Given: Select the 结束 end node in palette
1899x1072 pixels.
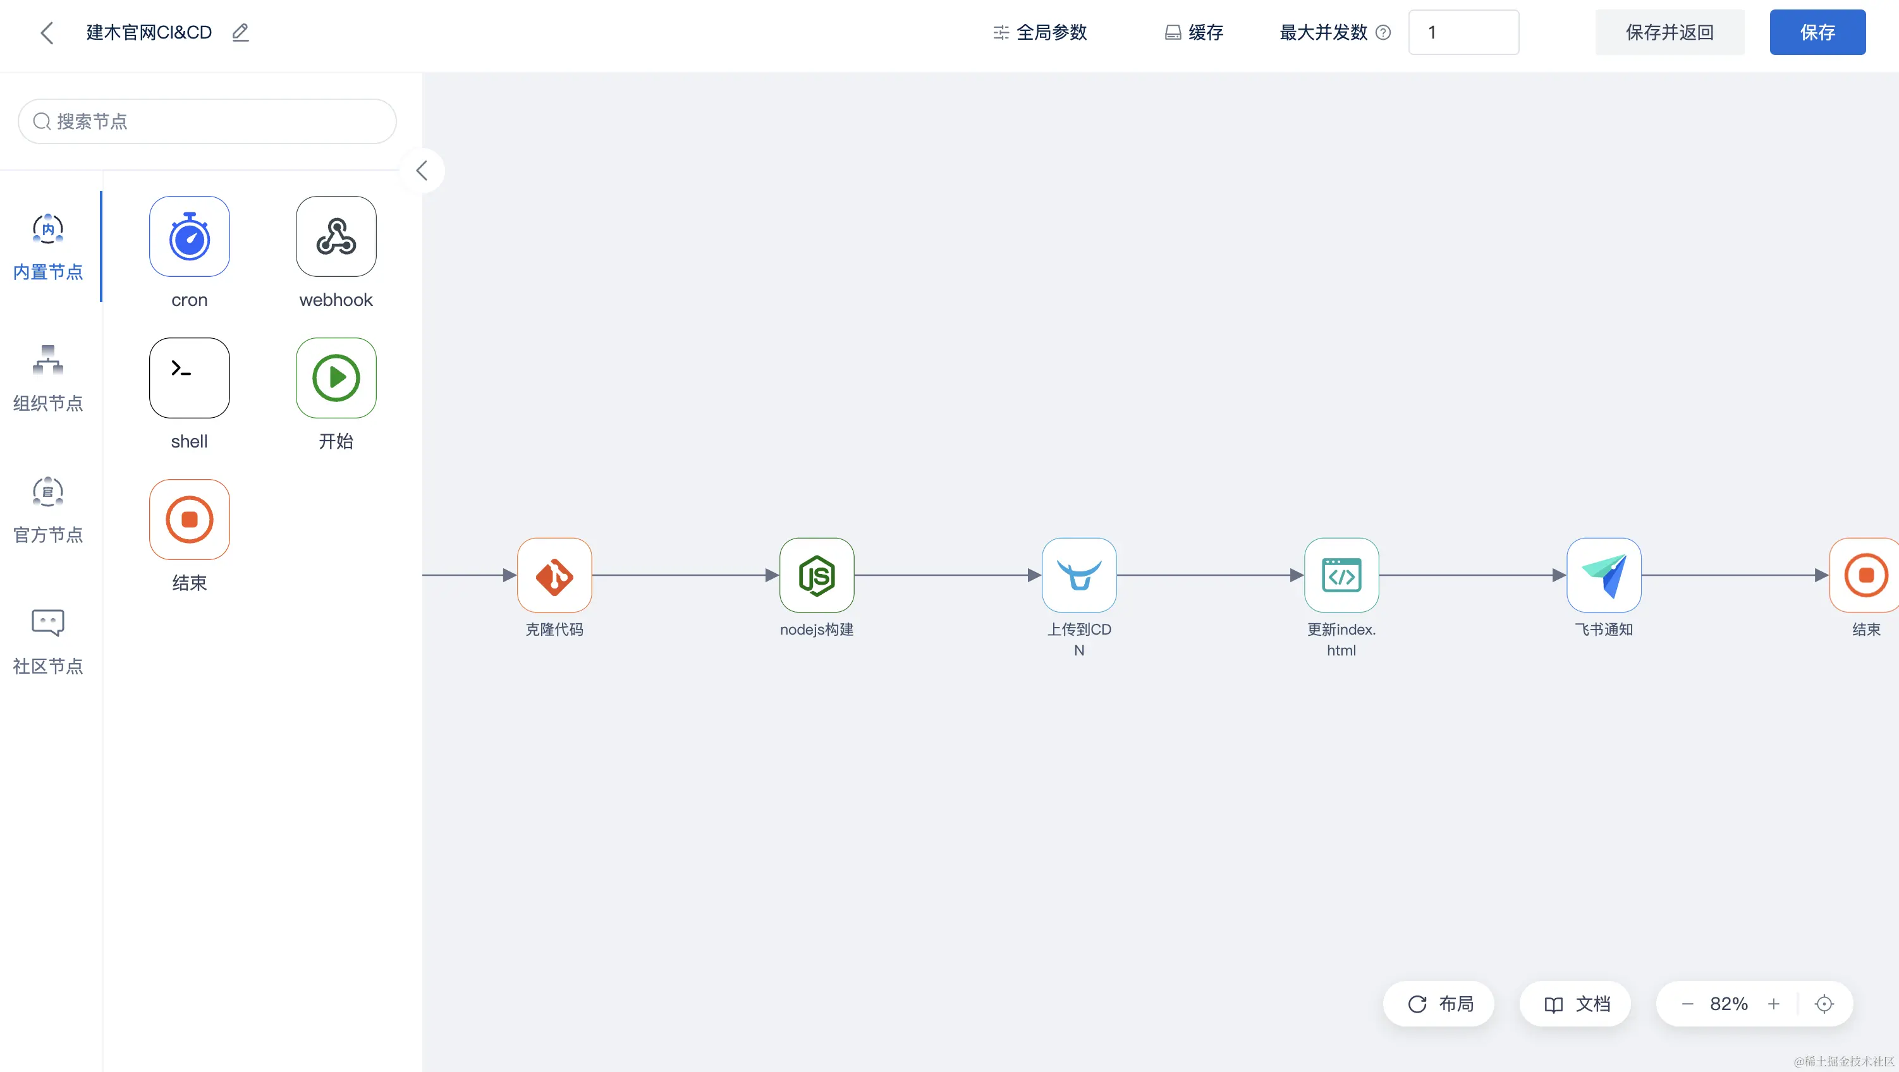Looking at the screenshot, I should coord(190,519).
